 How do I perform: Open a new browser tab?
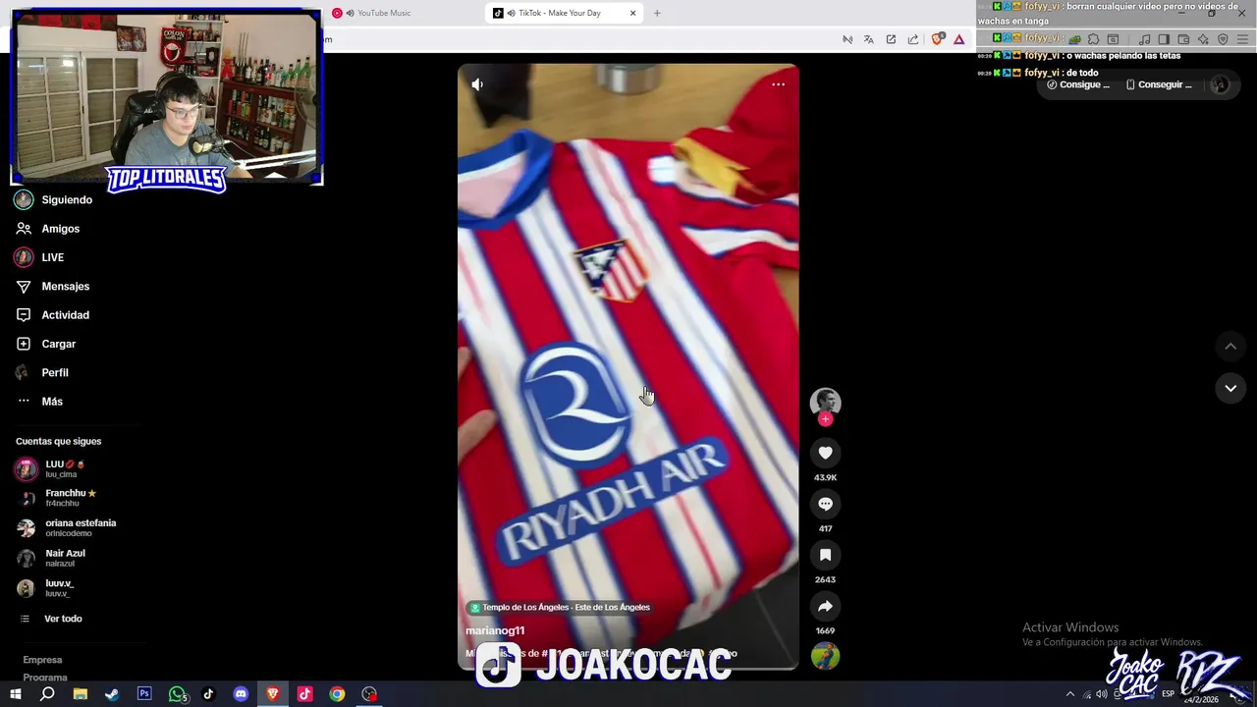[x=657, y=13]
